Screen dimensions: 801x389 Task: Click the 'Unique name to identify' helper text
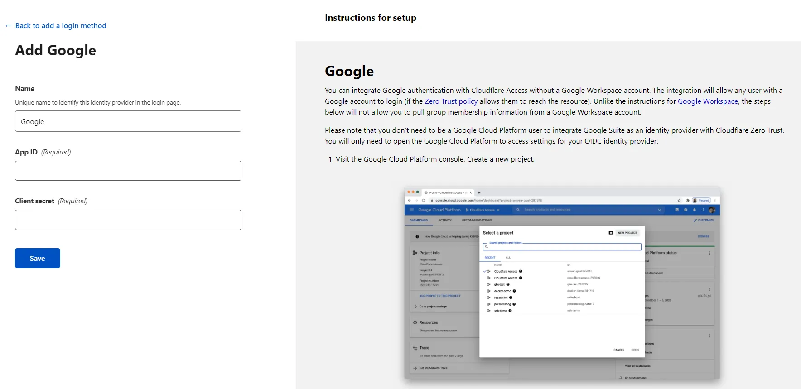point(98,103)
